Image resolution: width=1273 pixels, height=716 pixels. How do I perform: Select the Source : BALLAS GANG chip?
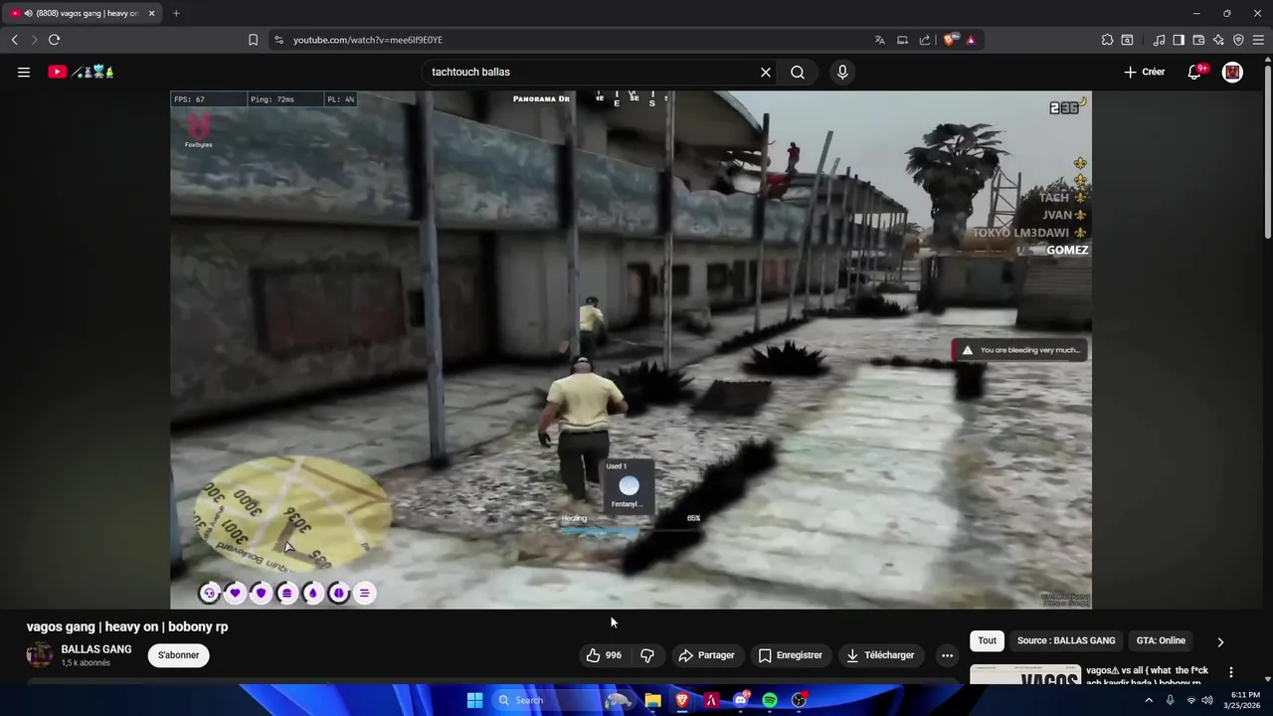(1066, 640)
